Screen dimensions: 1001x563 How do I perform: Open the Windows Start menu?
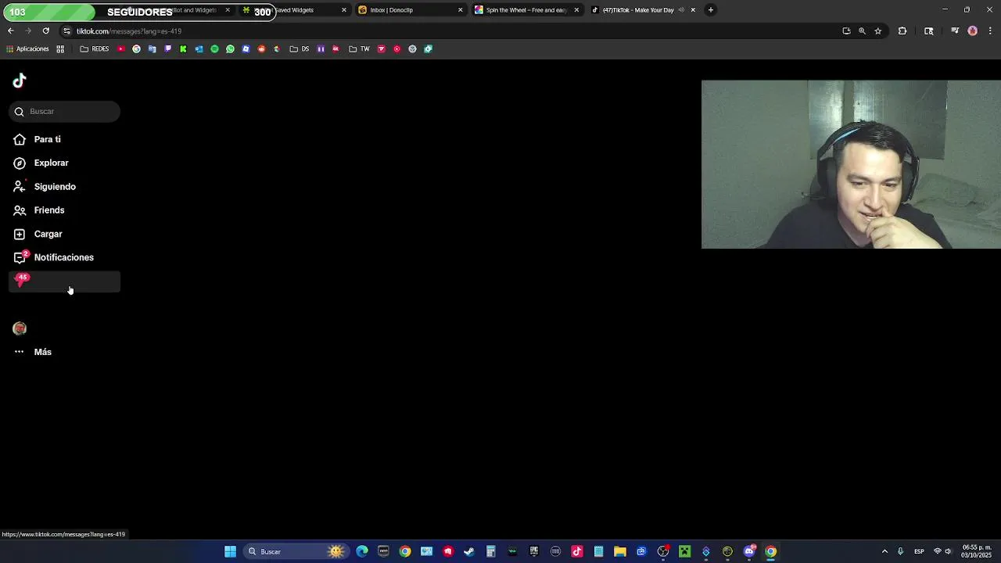(231, 552)
